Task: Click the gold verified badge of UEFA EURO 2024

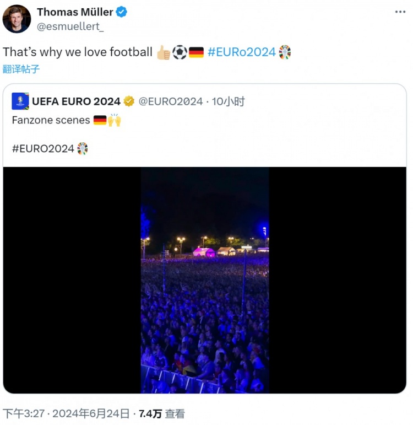Action: (129, 101)
